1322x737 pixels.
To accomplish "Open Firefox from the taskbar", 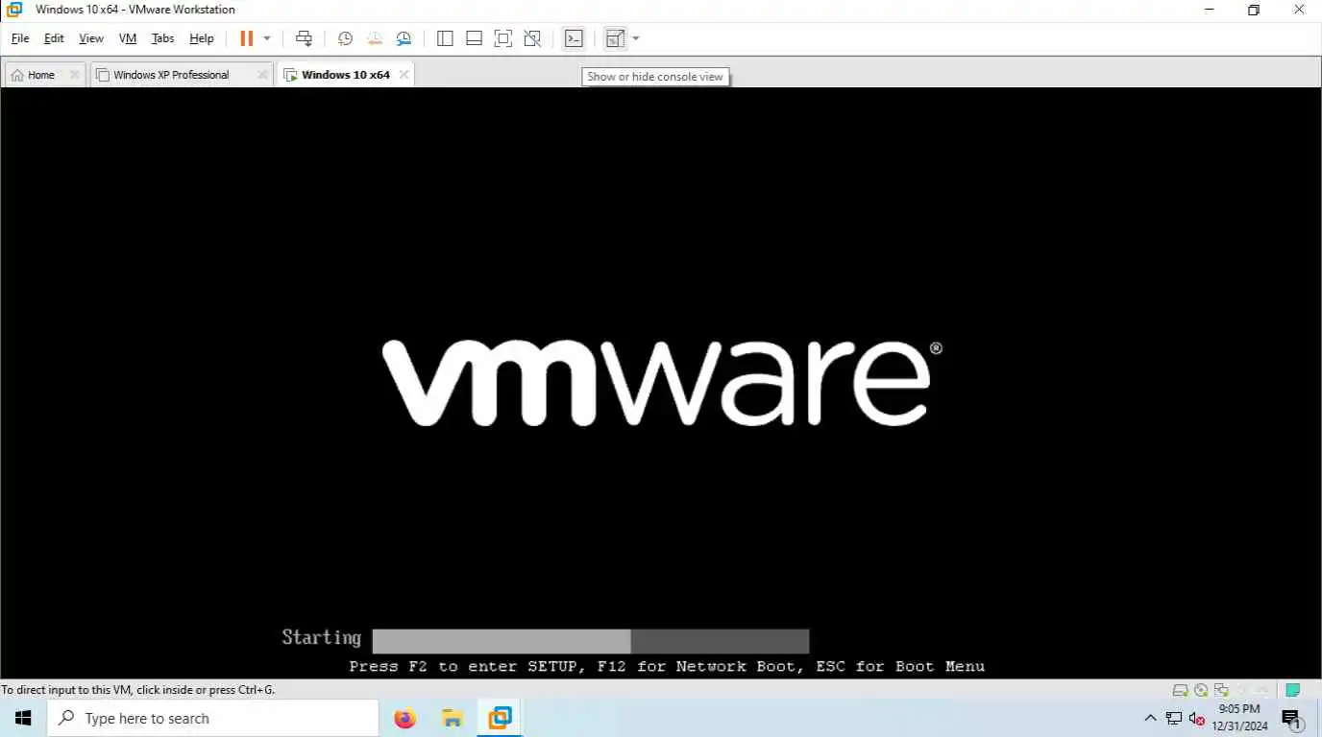I will 405,718.
